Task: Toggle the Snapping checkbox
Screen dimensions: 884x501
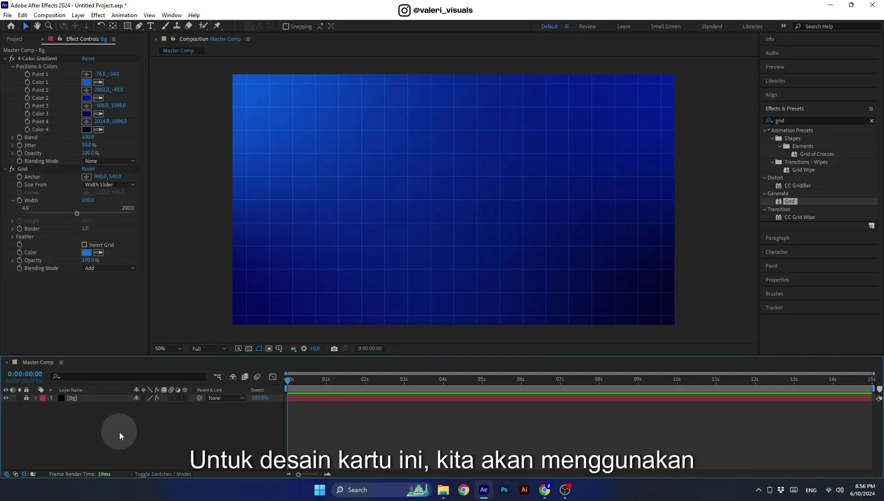Action: (x=286, y=27)
